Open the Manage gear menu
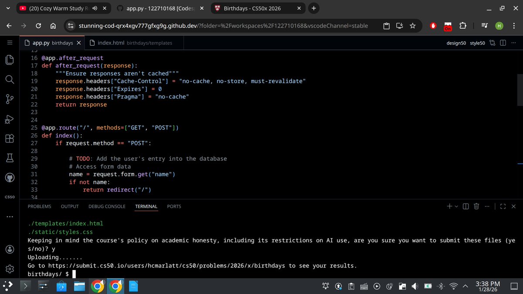 [x=10, y=269]
